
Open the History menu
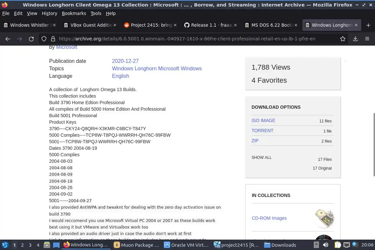click(49, 13)
